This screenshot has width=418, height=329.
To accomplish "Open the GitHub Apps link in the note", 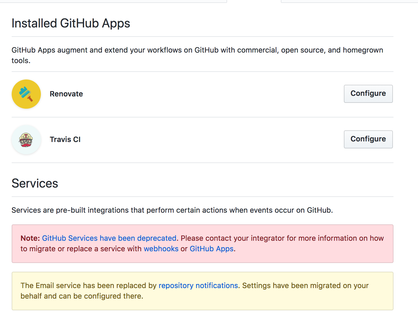I will pyautogui.click(x=212, y=249).
